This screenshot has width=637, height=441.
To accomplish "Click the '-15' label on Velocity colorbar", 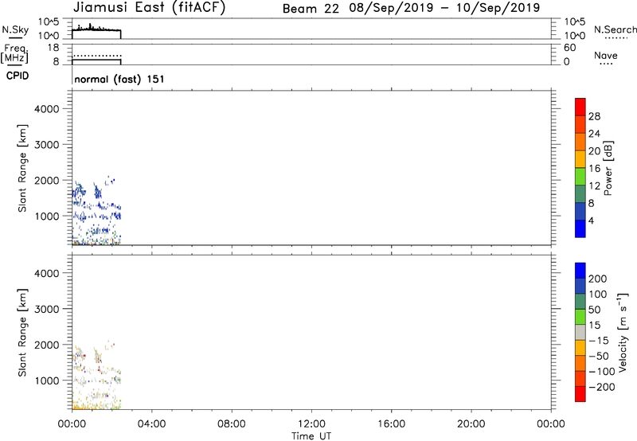I will tap(597, 341).
